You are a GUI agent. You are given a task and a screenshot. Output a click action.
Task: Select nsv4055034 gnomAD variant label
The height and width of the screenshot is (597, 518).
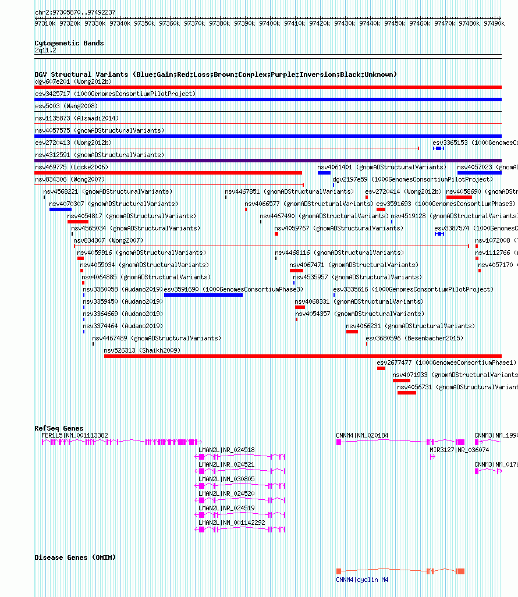point(144,264)
